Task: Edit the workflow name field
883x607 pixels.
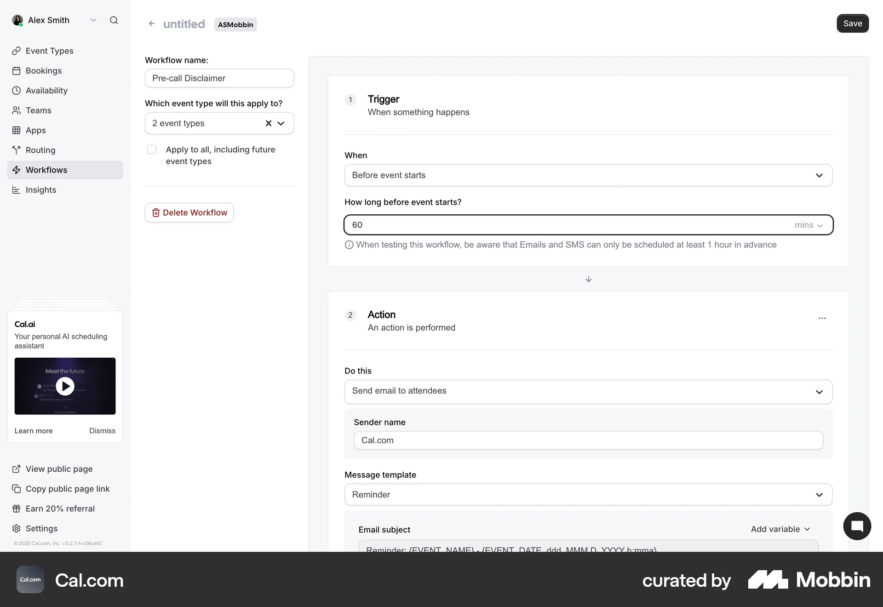Action: pyautogui.click(x=219, y=78)
